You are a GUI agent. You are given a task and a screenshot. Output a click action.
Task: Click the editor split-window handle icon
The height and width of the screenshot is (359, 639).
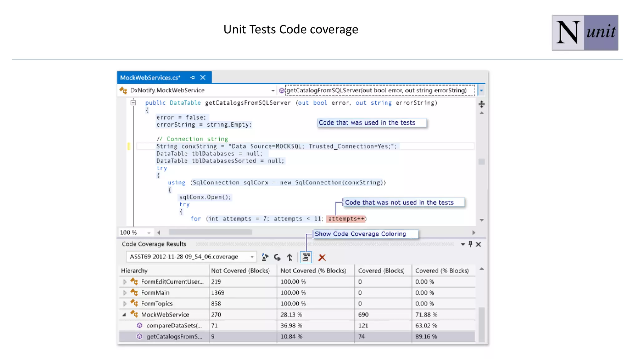481,104
